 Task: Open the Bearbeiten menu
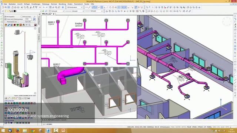12,4
